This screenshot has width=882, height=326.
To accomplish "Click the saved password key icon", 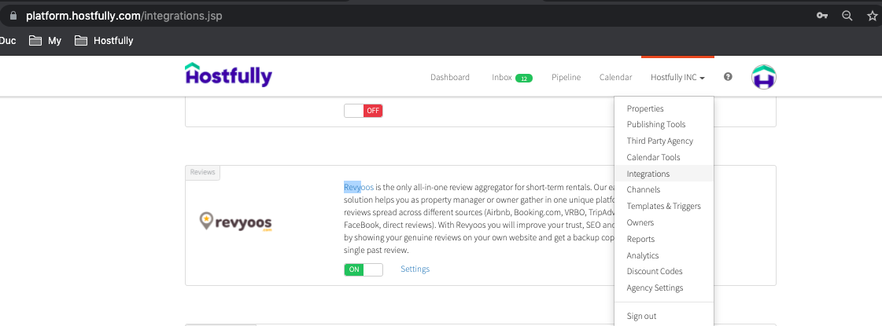I will pyautogui.click(x=822, y=16).
